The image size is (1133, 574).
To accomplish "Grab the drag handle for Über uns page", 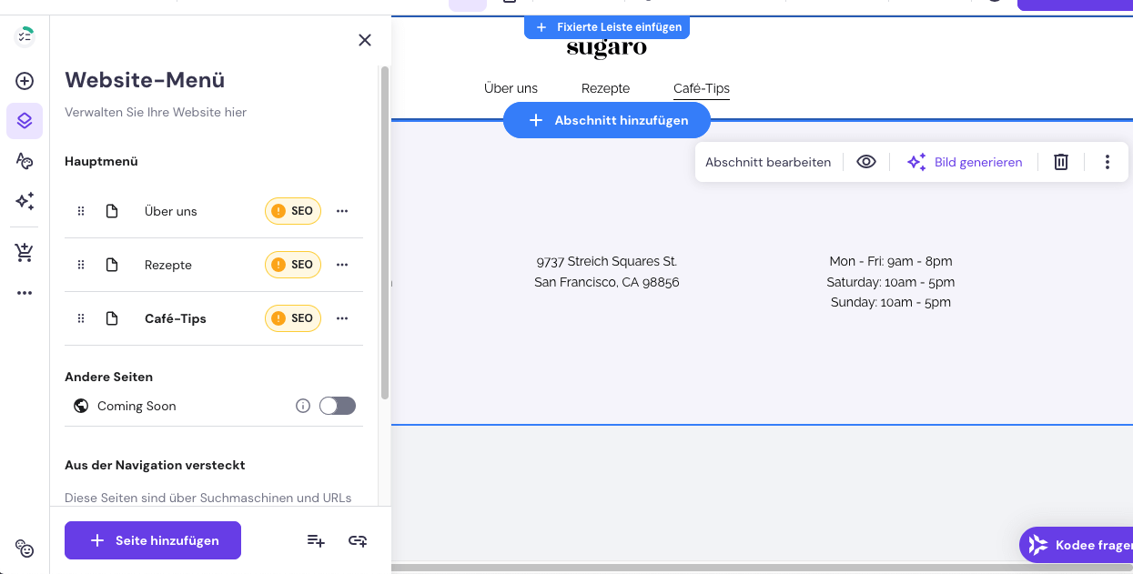I will click(x=80, y=211).
